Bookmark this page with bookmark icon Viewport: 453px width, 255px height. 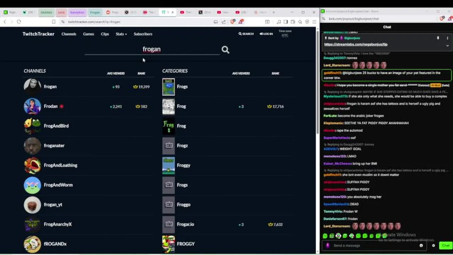coord(54,22)
